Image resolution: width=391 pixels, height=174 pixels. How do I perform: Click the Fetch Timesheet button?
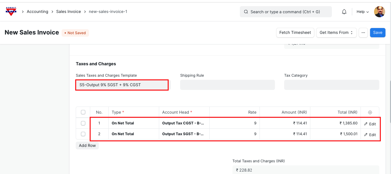pyautogui.click(x=295, y=33)
